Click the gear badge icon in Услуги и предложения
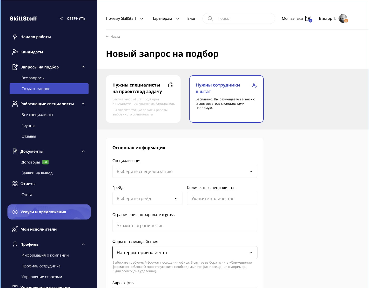The image size is (369, 288). (15, 212)
